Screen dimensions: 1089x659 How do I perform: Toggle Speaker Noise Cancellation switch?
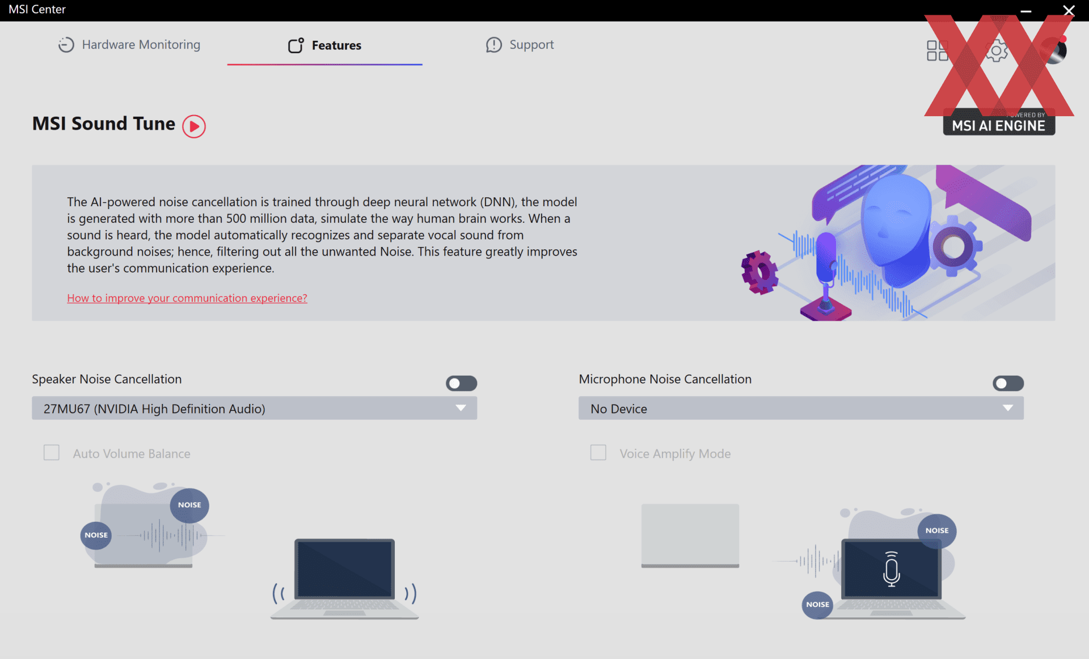[x=461, y=384]
